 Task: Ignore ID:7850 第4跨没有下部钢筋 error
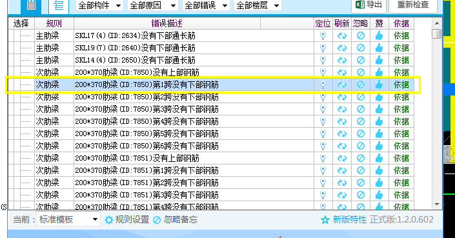(361, 121)
